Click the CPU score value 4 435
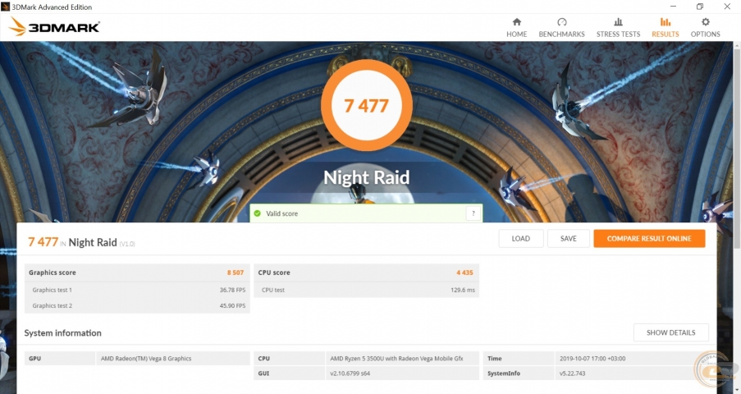 464,273
